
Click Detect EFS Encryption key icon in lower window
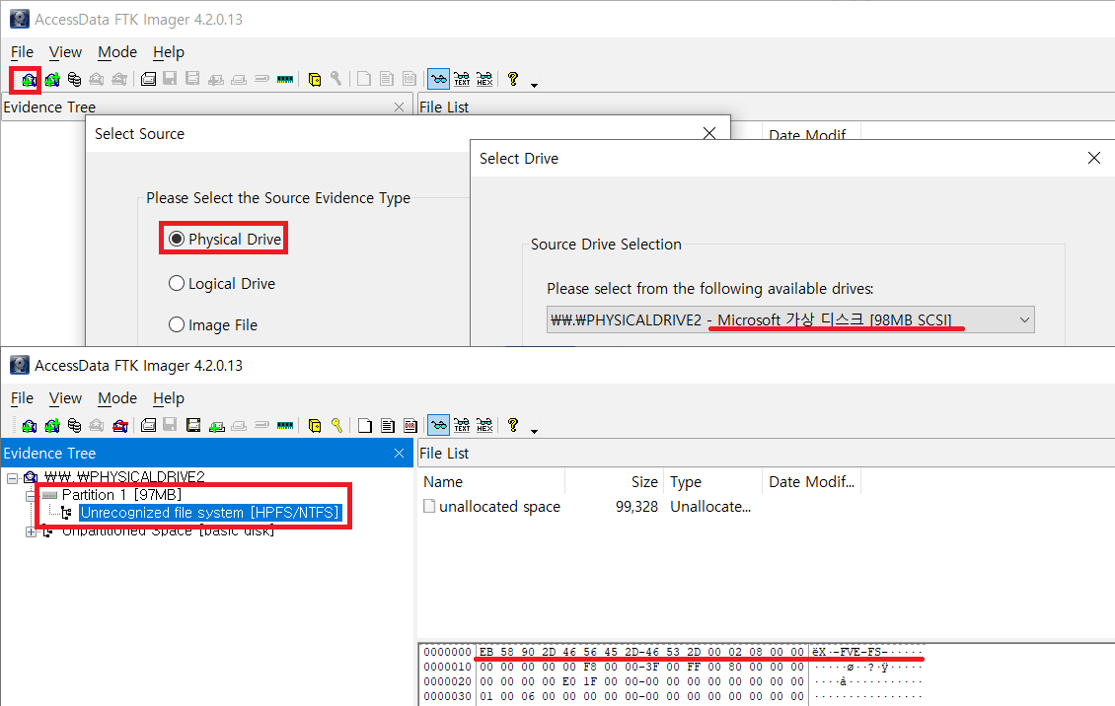pyautogui.click(x=336, y=426)
